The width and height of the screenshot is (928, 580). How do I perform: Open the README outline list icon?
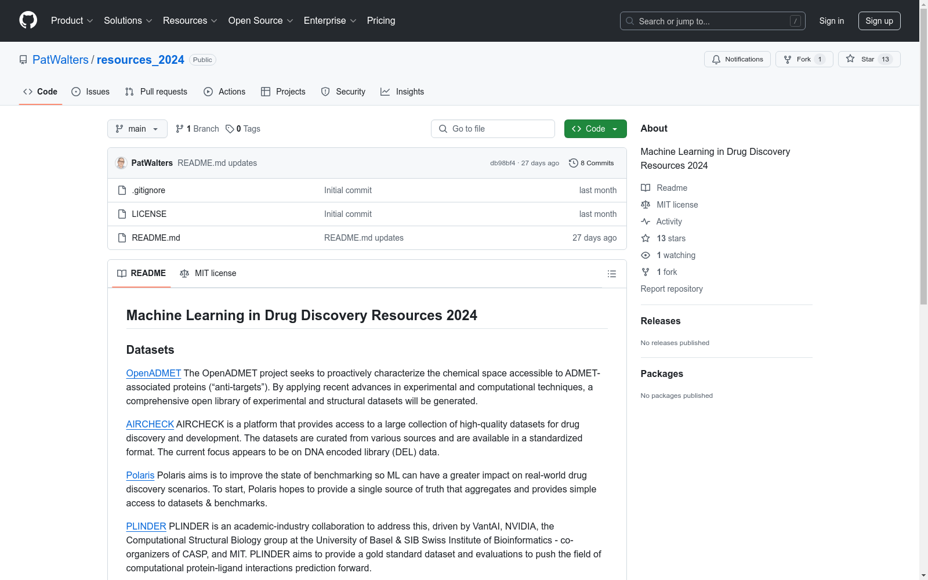click(x=611, y=274)
